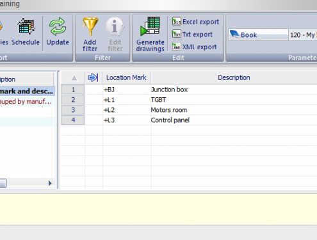Image resolution: width=317 pixels, height=240 pixels.
Task: Select the Control panel row
Action: (189, 120)
